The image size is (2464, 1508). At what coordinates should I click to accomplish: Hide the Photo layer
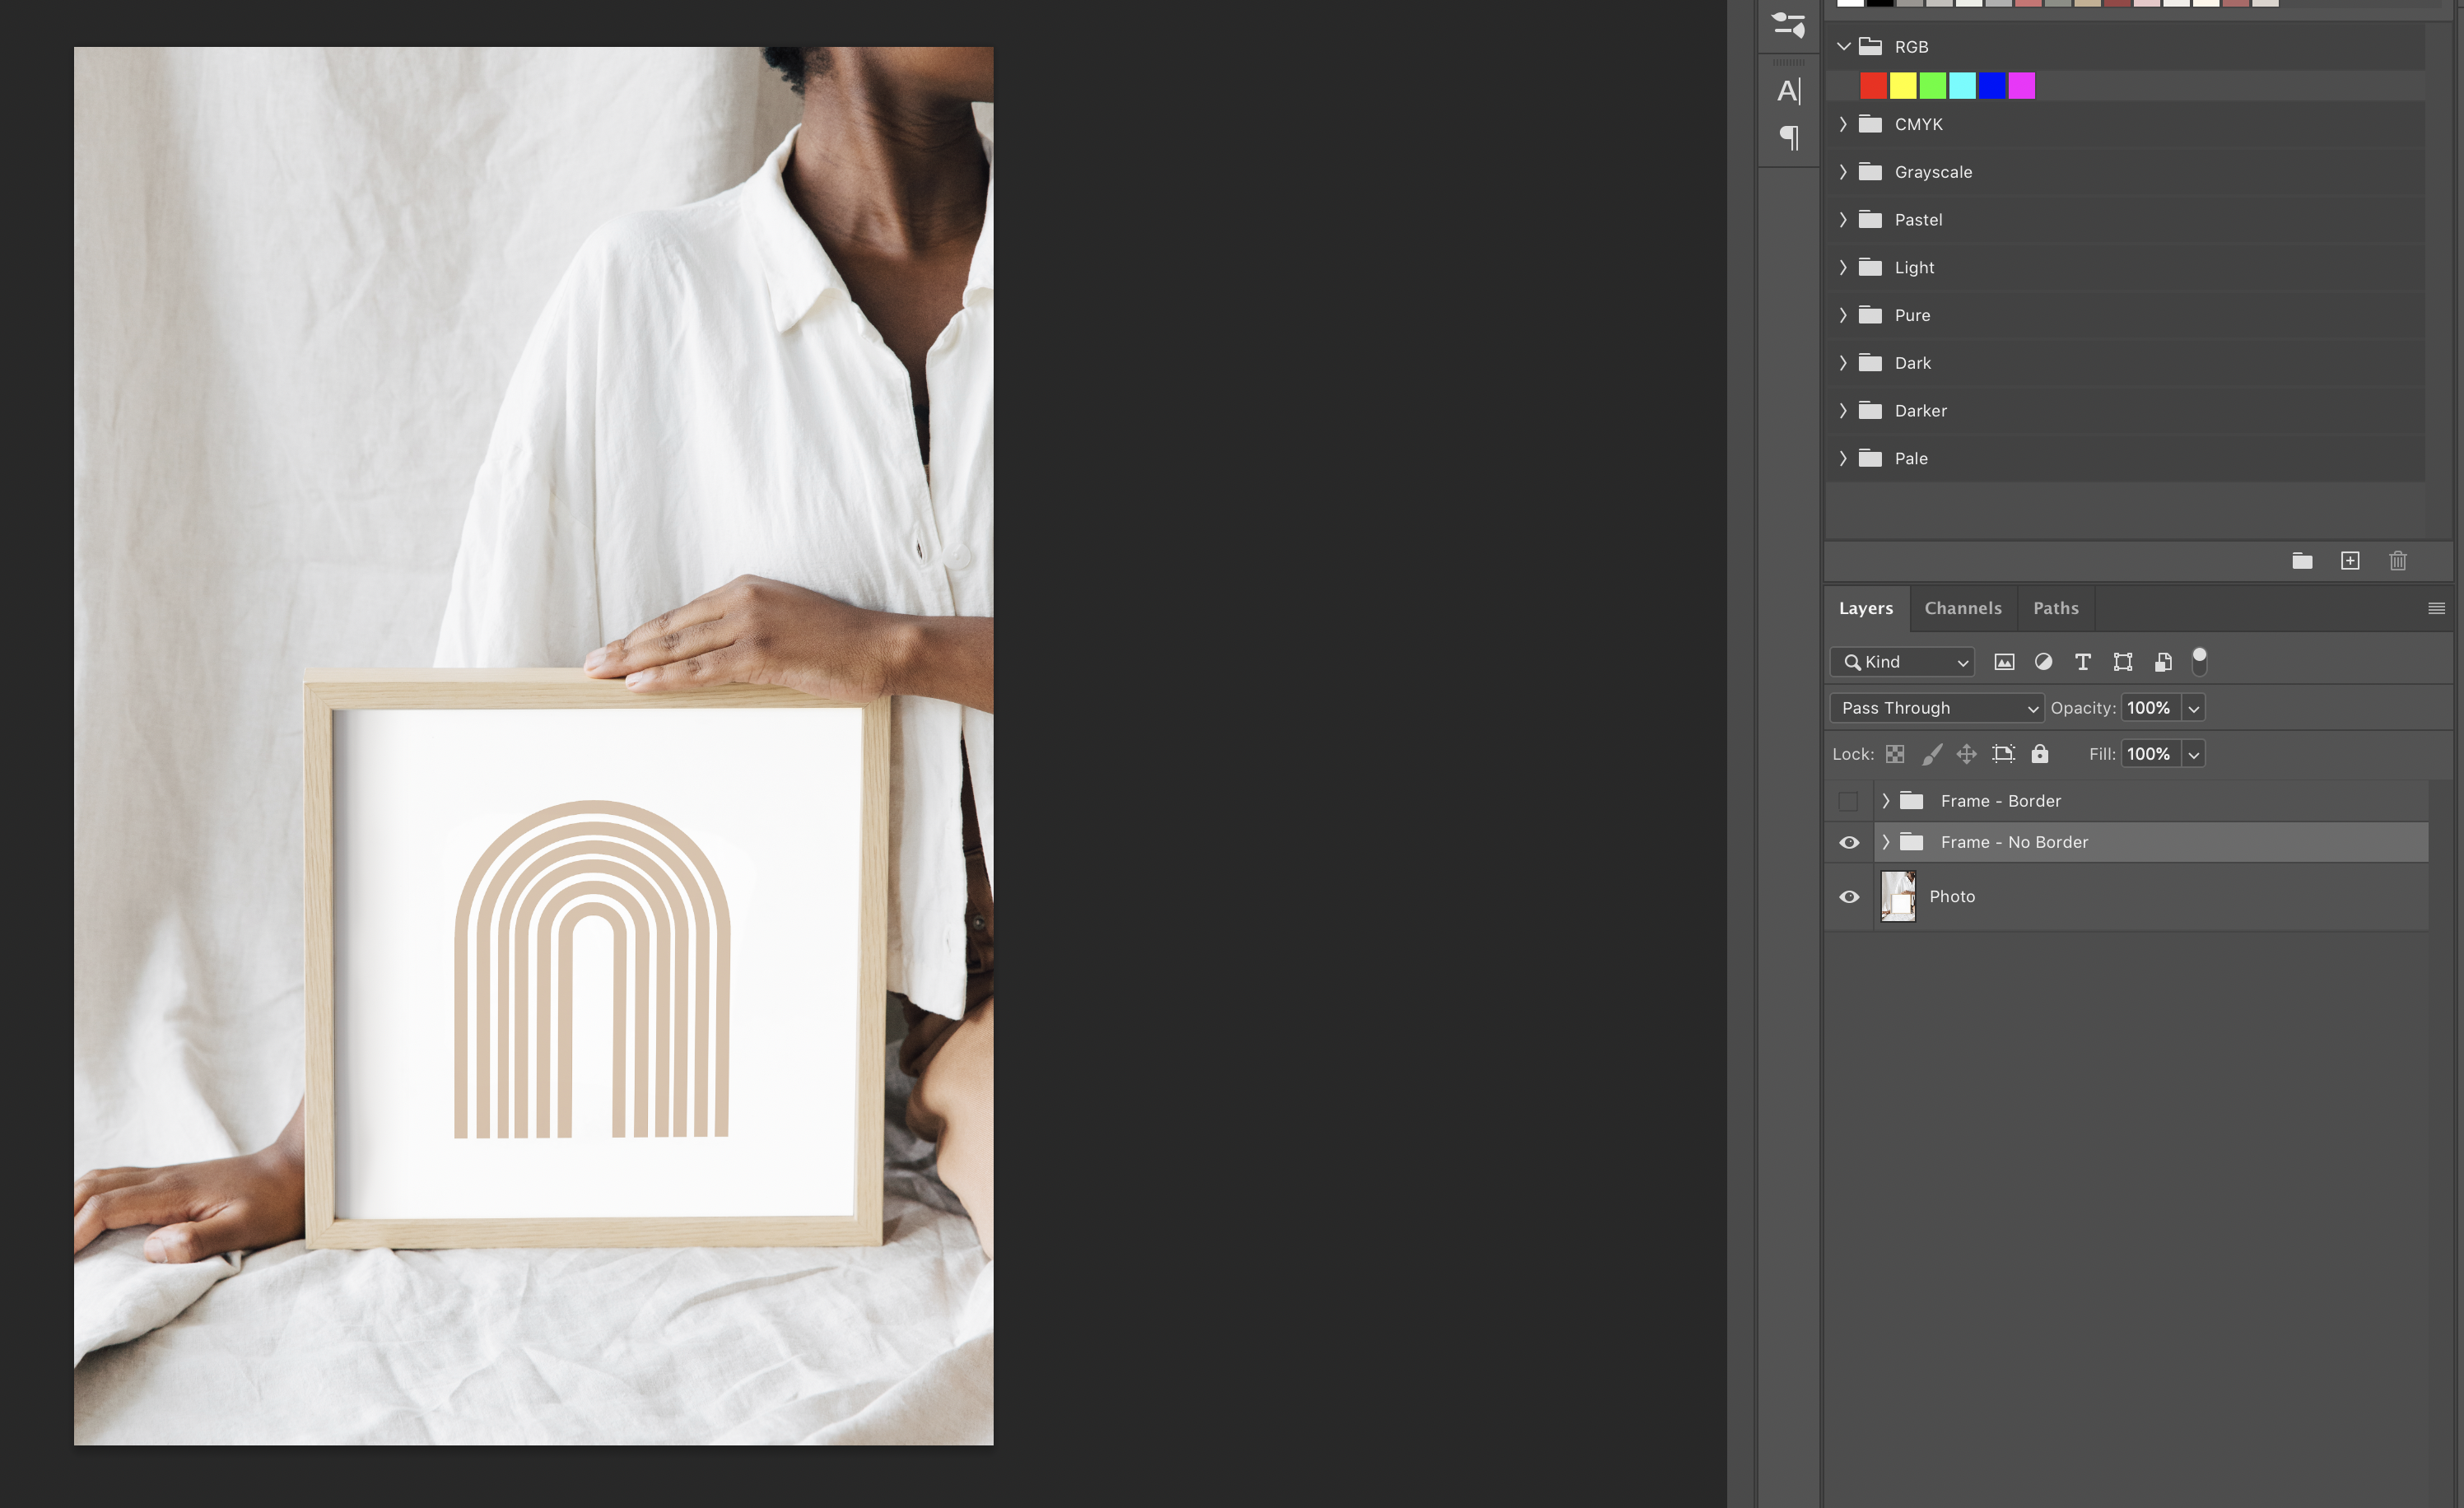1848,897
